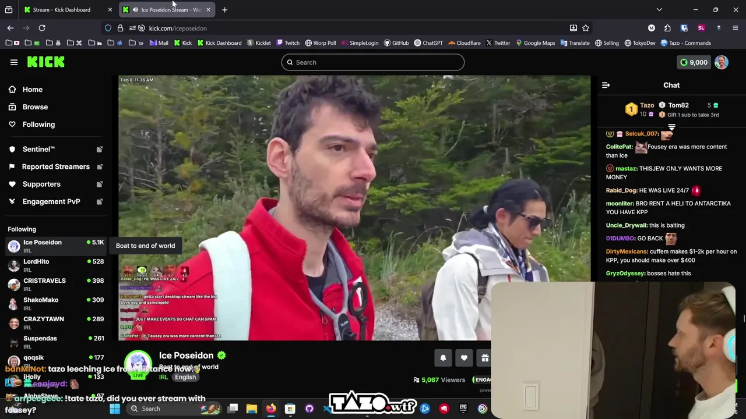The width and height of the screenshot is (746, 419).
Task: Click the Sentinel external-link icon
Action: (99, 150)
